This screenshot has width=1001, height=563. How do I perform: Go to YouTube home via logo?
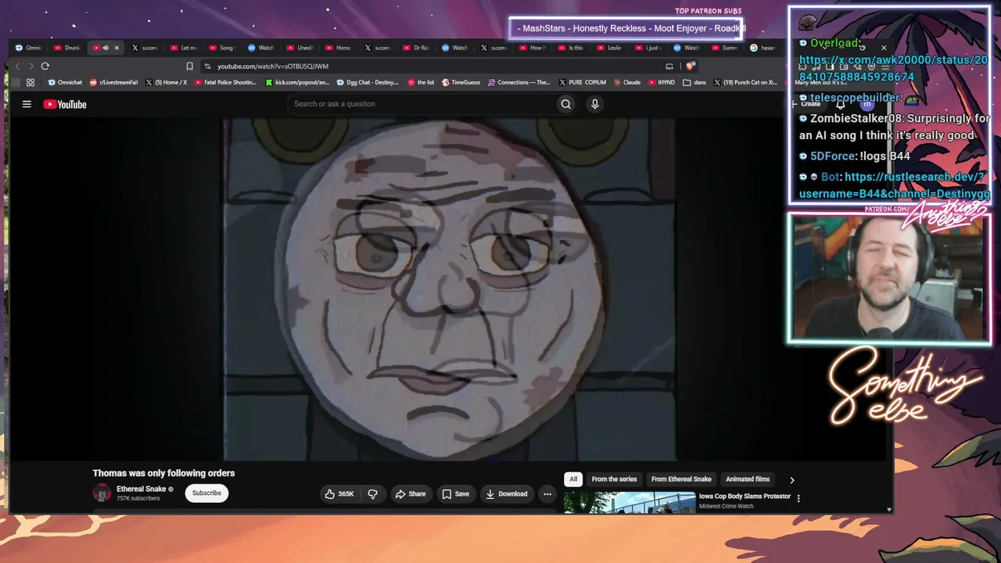click(65, 104)
